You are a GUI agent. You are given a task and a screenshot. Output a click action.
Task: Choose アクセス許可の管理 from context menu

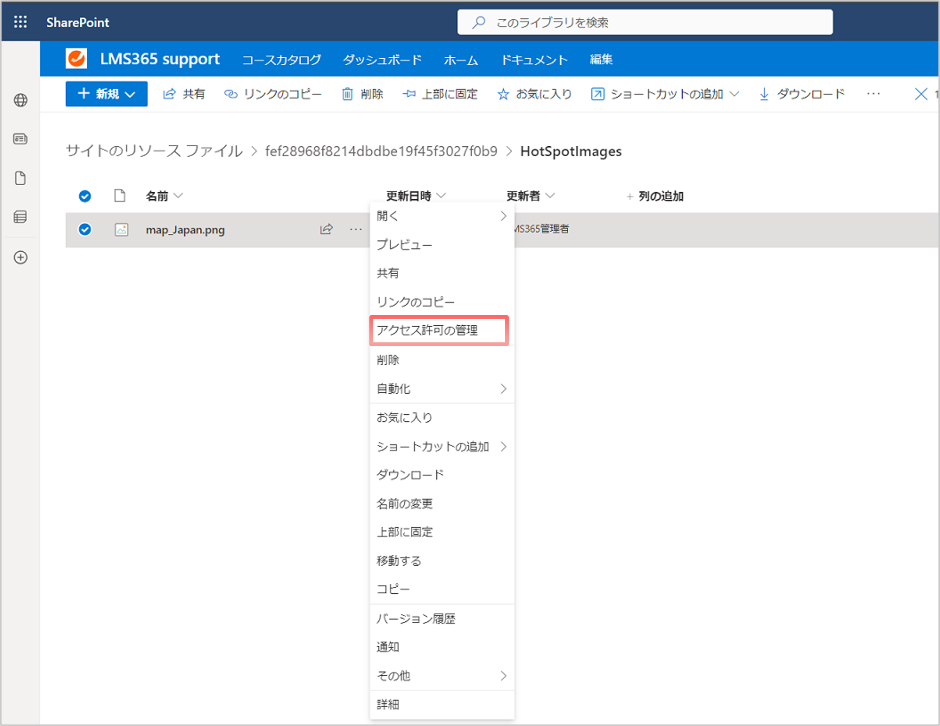pos(439,330)
